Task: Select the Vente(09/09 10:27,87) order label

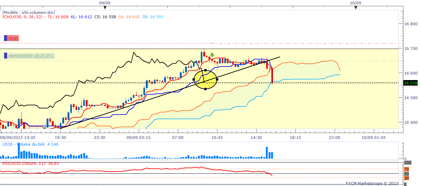Action: [x=31, y=56]
